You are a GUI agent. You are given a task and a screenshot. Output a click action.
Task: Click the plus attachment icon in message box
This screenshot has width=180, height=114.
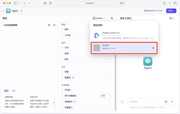[166, 102]
